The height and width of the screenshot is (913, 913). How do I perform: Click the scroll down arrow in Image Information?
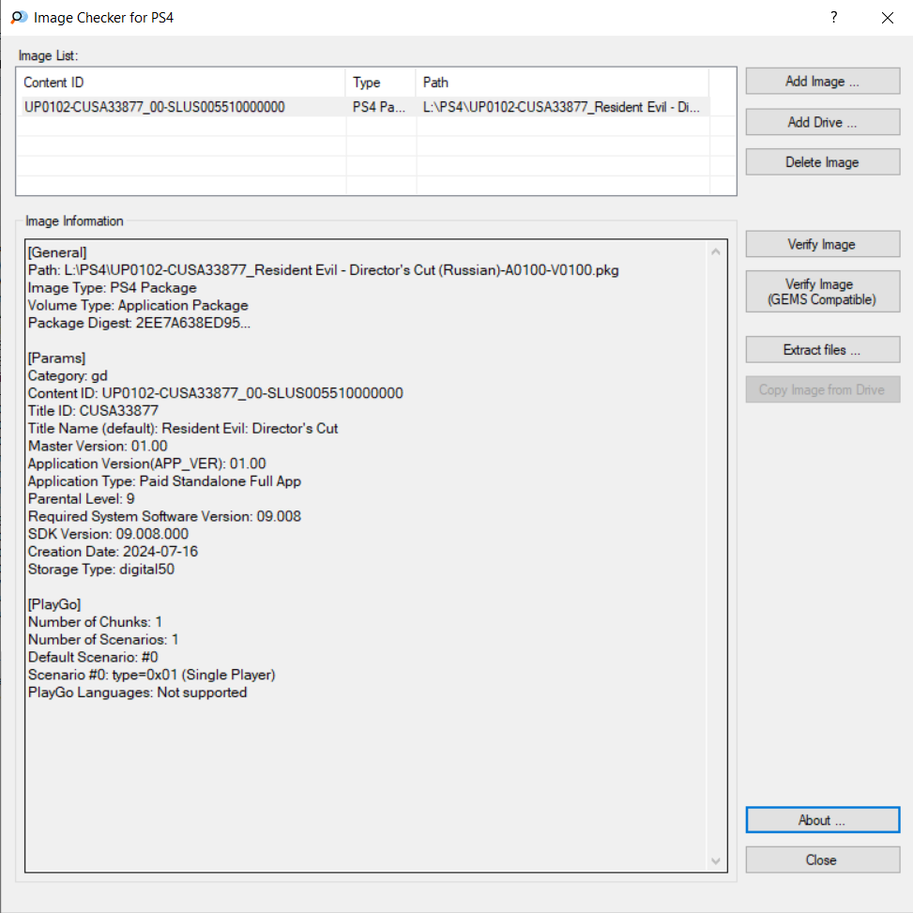pyautogui.click(x=716, y=860)
